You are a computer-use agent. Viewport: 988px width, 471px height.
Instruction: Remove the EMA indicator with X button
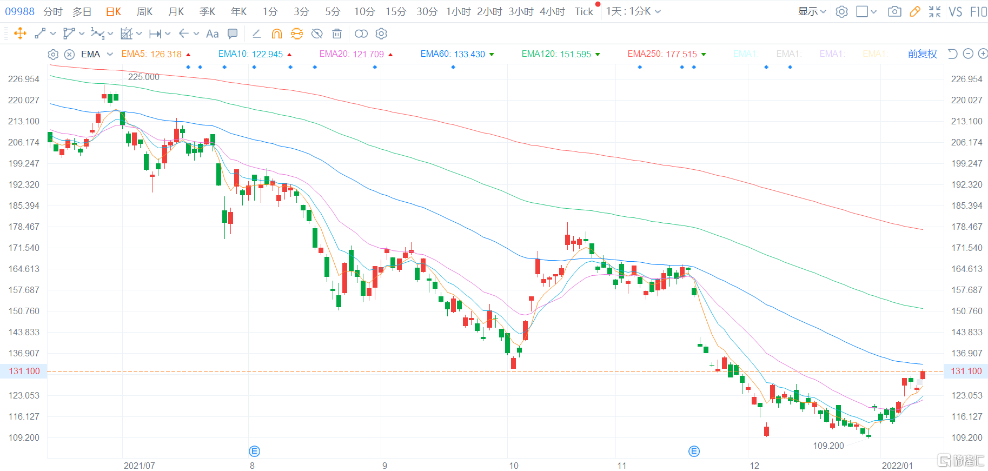point(69,54)
